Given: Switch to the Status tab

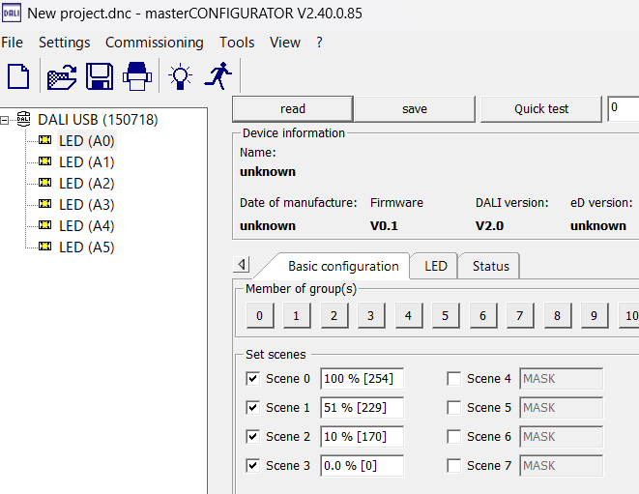Looking at the screenshot, I should [x=490, y=266].
